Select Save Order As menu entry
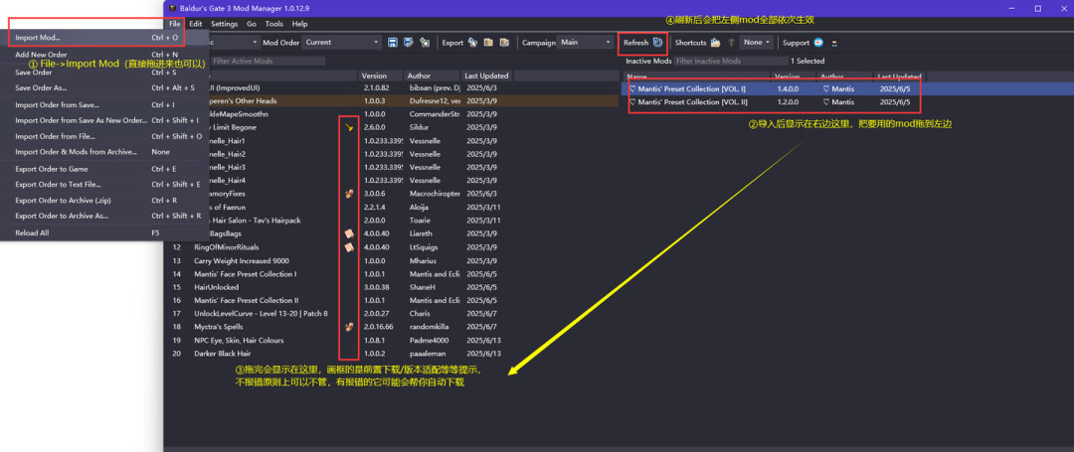This screenshot has height=452, width=1074. click(x=105, y=87)
